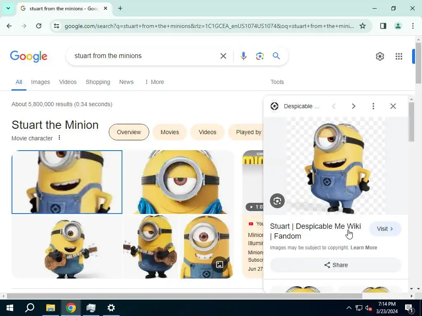Select the Overview chip
422x316 pixels.
point(129,132)
